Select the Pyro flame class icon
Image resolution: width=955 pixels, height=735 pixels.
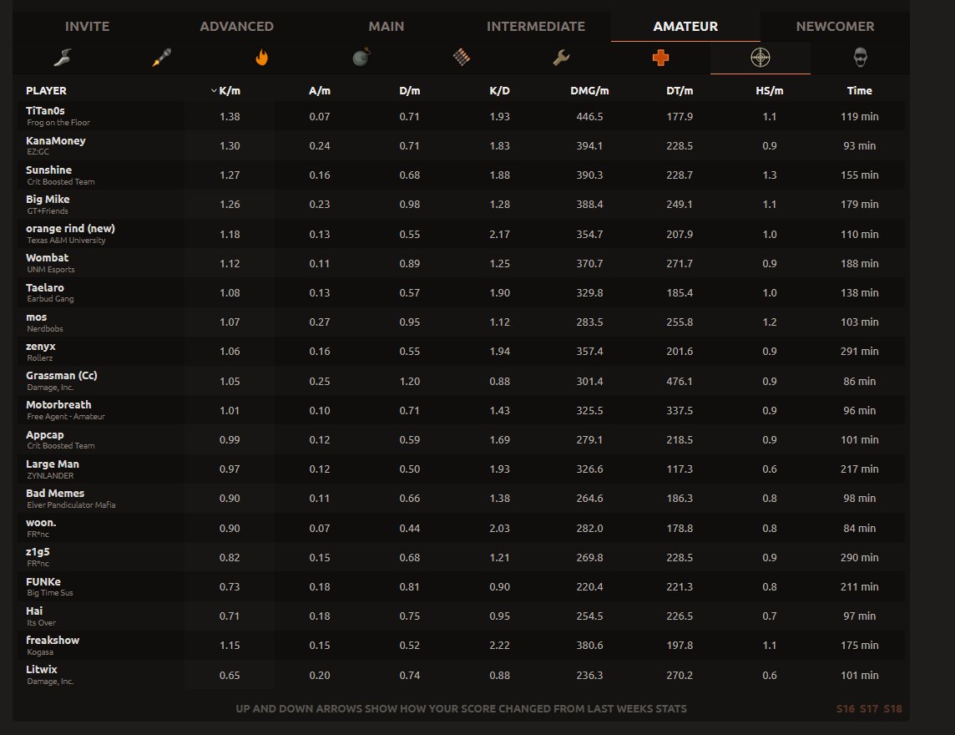point(262,58)
